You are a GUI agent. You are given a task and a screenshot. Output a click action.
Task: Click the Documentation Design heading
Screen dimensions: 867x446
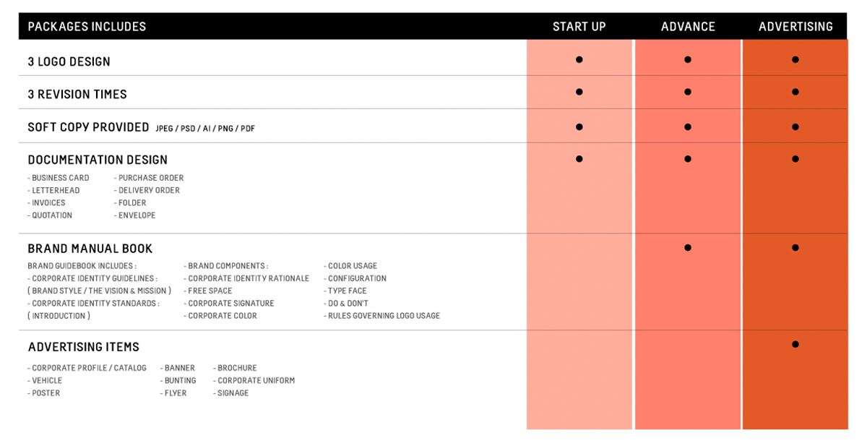[98, 160]
